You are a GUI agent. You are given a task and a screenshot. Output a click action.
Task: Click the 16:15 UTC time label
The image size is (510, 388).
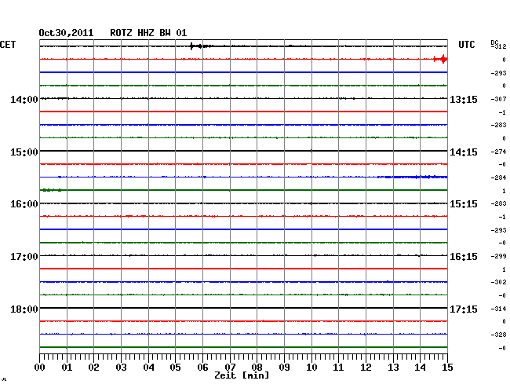pos(464,257)
